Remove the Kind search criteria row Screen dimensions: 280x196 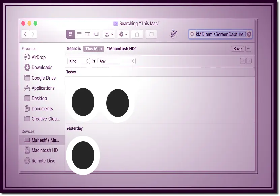[243, 61]
